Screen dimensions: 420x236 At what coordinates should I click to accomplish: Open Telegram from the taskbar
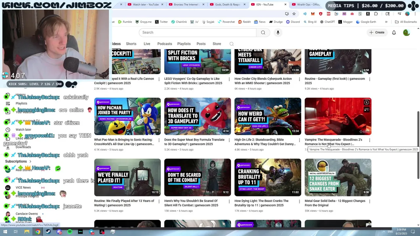[91, 232]
